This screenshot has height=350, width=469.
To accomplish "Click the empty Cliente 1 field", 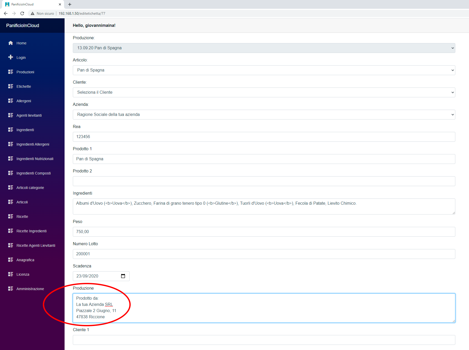I will tap(264, 340).
